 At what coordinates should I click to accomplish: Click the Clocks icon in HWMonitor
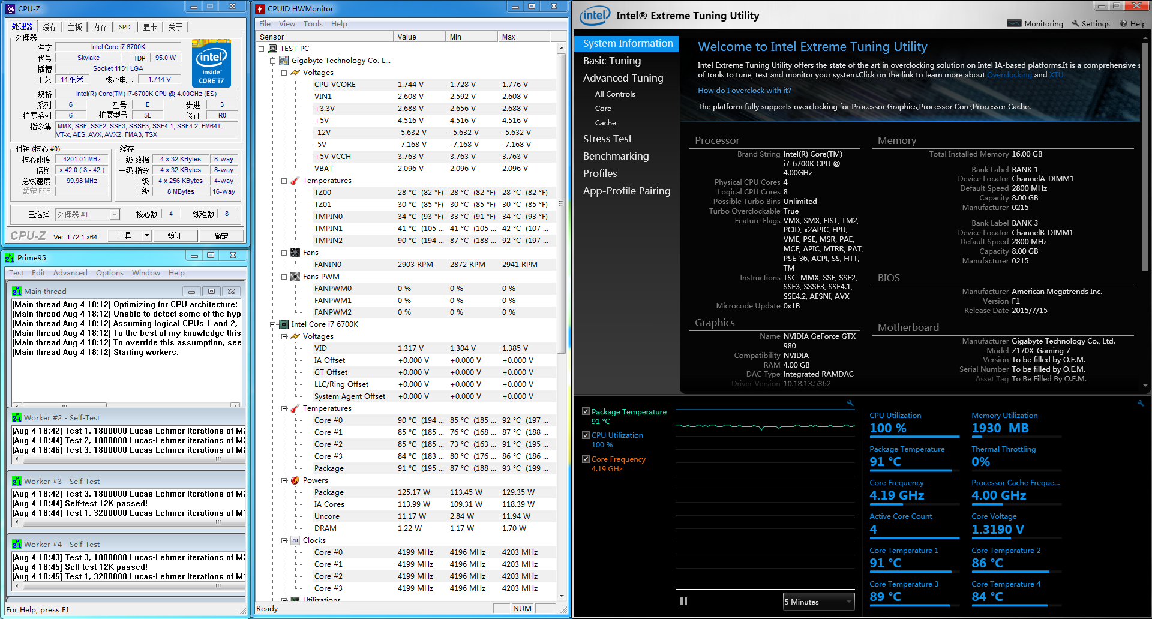coord(295,540)
